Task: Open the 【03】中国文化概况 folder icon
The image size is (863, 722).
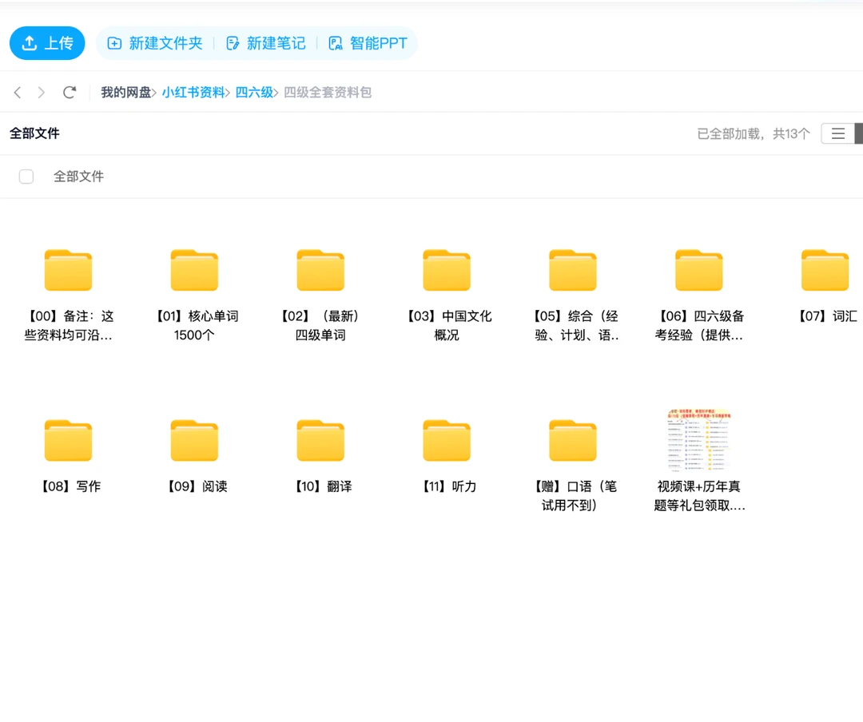Action: coord(447,270)
